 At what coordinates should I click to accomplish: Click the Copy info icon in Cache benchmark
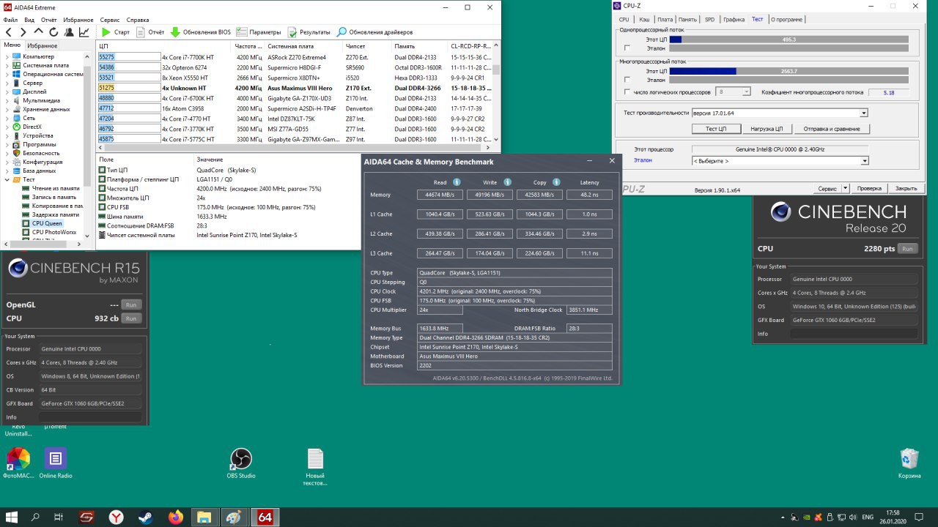coord(555,182)
